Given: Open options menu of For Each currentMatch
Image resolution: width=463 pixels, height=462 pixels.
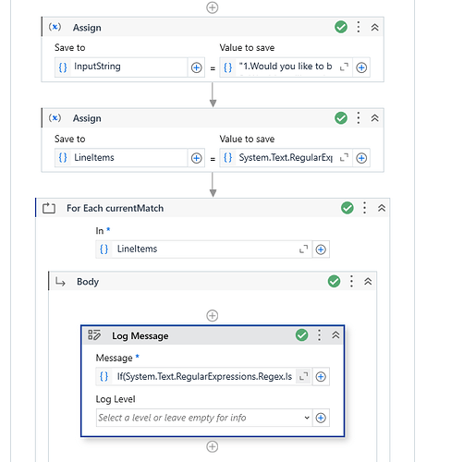Looking at the screenshot, I should click(364, 208).
